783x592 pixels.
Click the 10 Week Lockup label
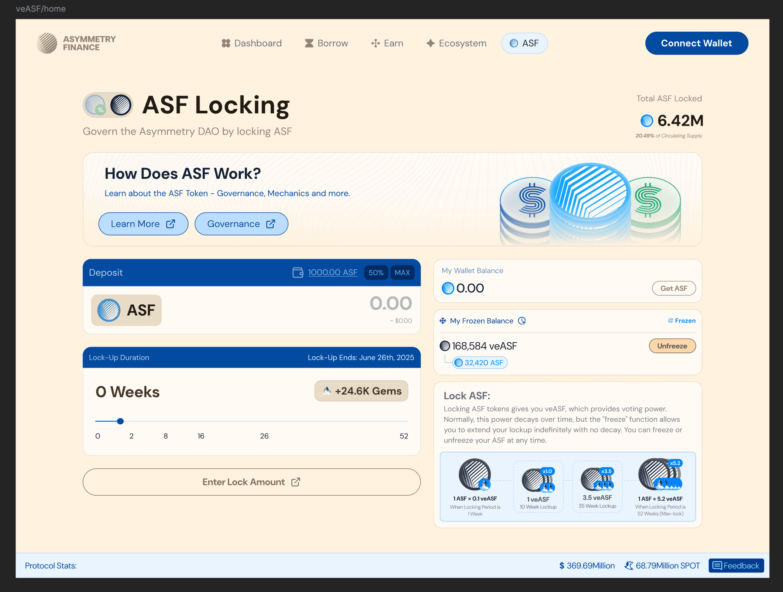click(x=538, y=507)
